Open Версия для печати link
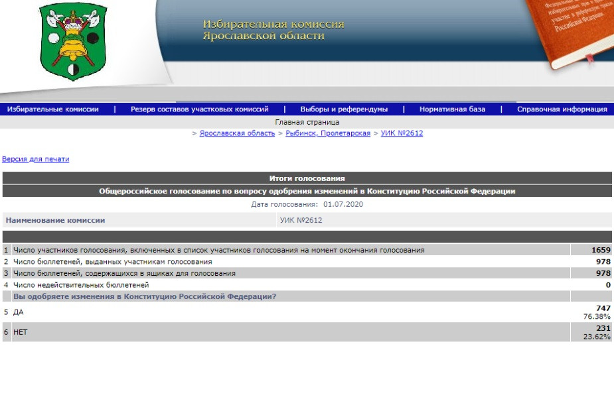Screen dimensions: 614x409 pos(36,159)
